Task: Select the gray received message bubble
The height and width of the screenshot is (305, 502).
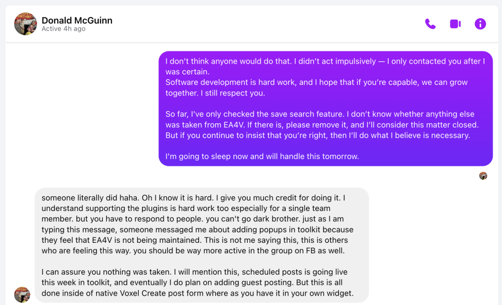Action: (201, 245)
